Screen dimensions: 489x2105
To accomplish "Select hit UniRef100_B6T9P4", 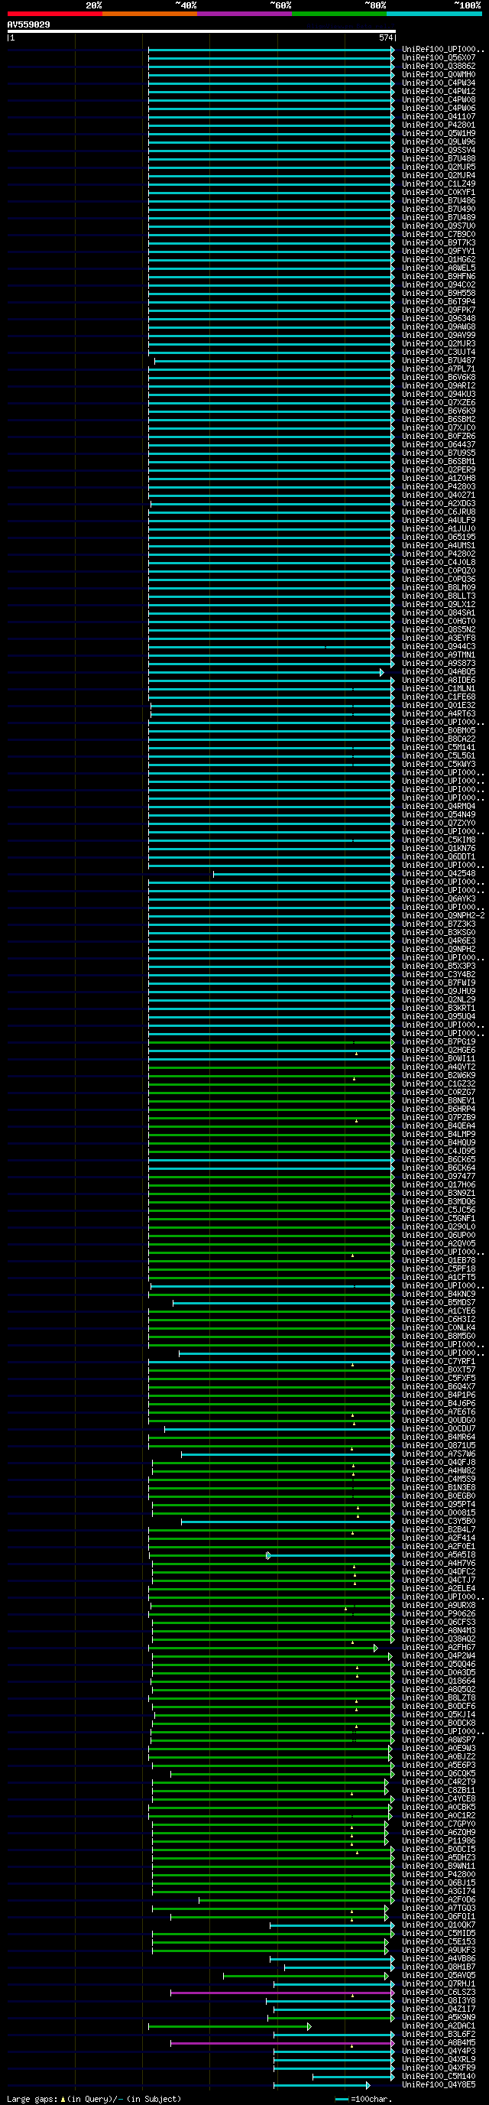I will click(x=439, y=301).
